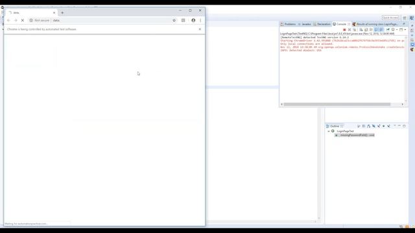This screenshot has height=233, width=415.
Task: Switch to the Declaration tab in Eclipse
Action: pyautogui.click(x=322, y=24)
